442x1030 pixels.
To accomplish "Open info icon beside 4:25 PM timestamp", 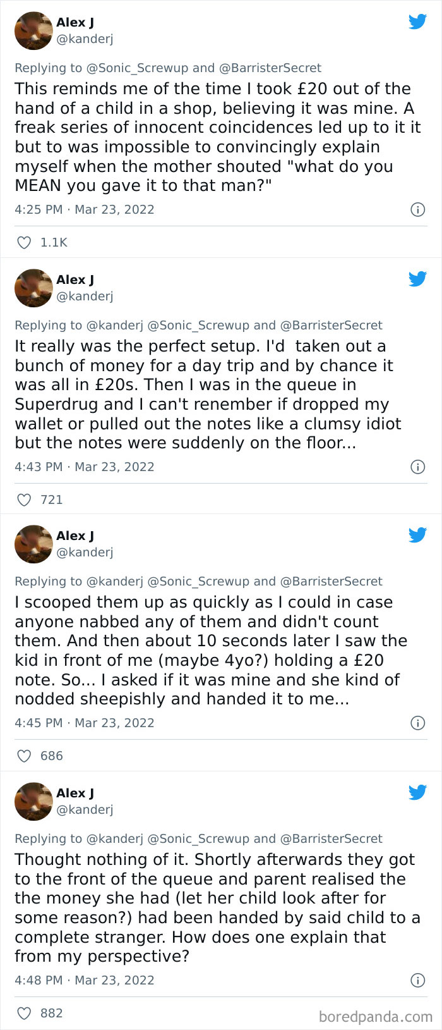I will [418, 209].
